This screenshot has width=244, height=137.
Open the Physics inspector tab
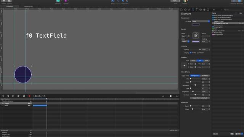[x=204, y=10]
